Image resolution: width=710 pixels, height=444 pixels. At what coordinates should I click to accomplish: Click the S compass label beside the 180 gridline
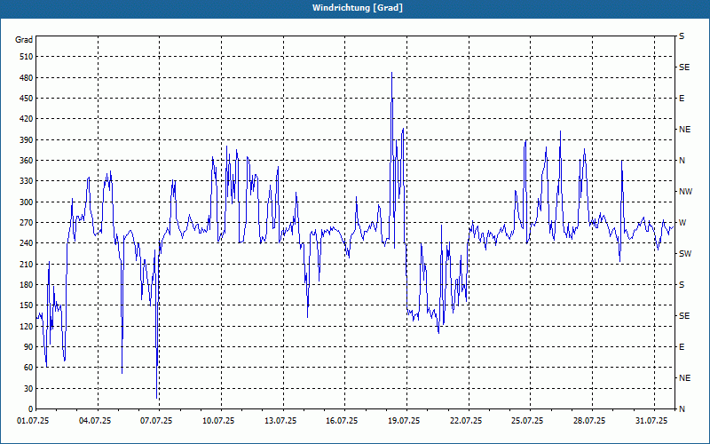click(682, 284)
